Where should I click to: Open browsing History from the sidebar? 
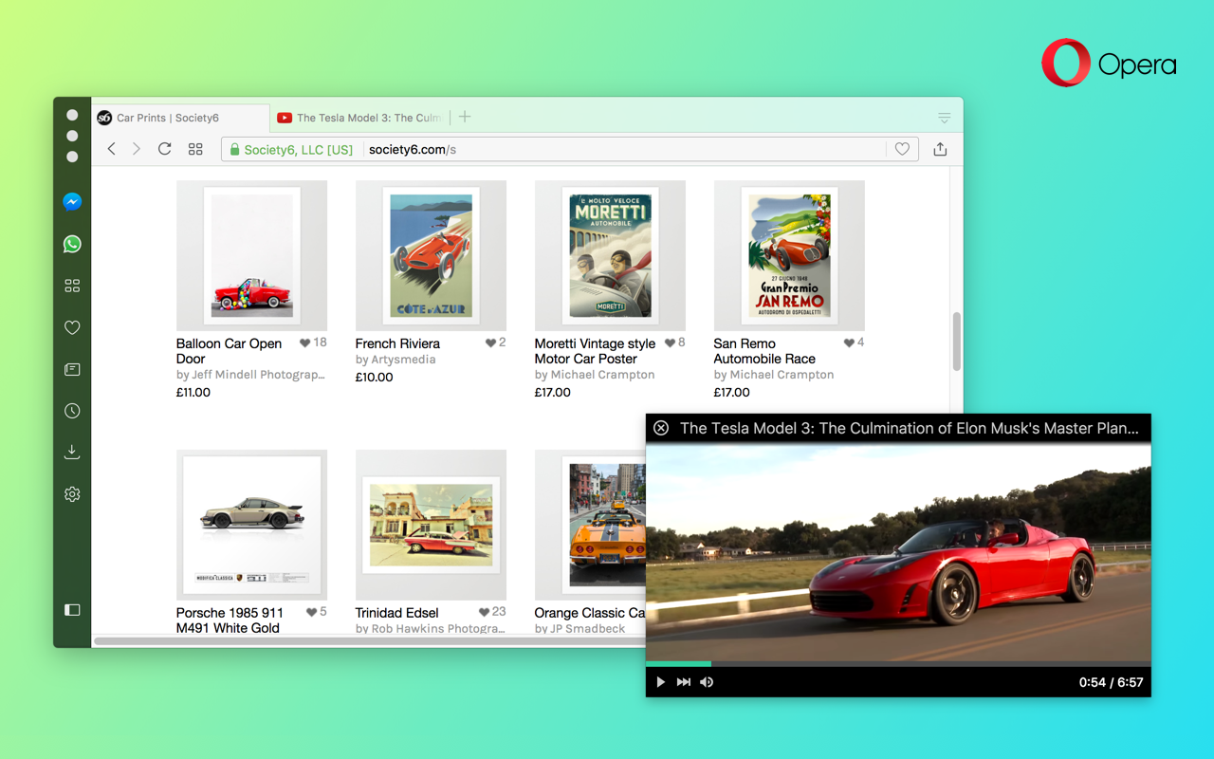click(x=72, y=411)
